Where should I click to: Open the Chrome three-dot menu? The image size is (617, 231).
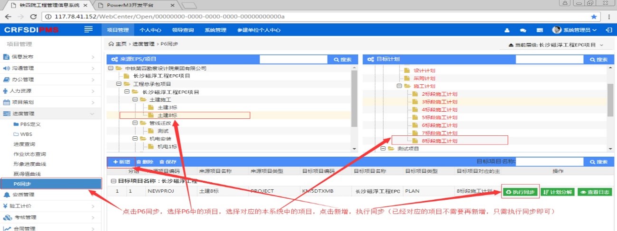coord(609,17)
